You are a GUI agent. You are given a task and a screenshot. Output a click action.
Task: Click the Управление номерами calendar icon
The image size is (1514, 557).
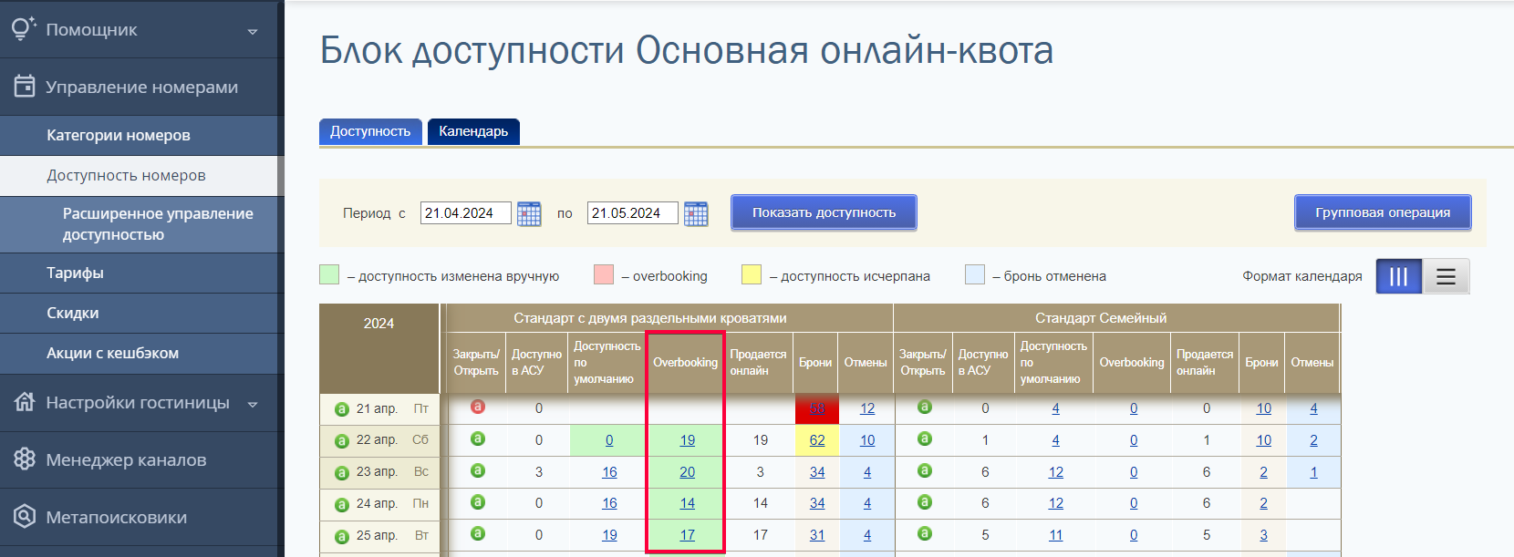coord(25,87)
